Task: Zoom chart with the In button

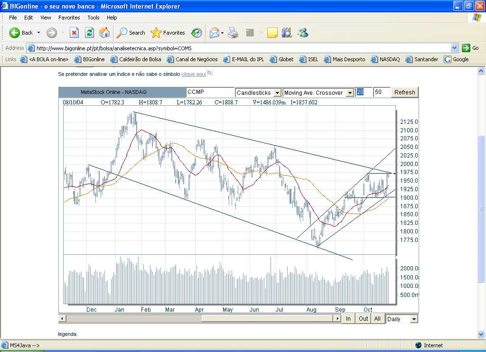Action: (348, 319)
